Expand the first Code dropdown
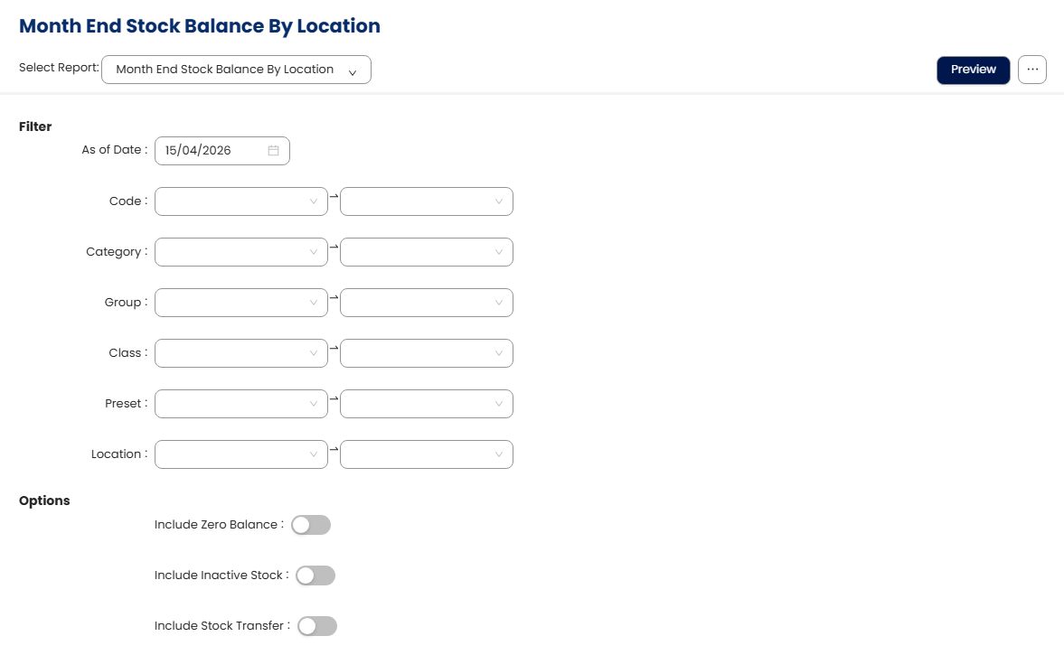Screen dimensions: 1064x655 click(241, 201)
